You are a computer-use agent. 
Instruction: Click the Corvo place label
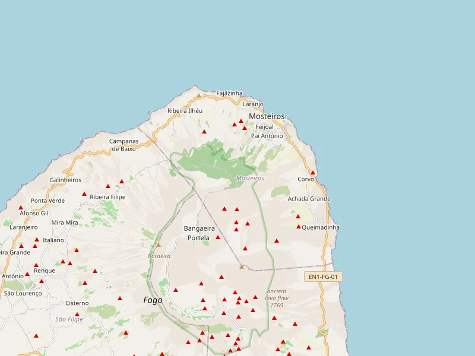point(306,179)
